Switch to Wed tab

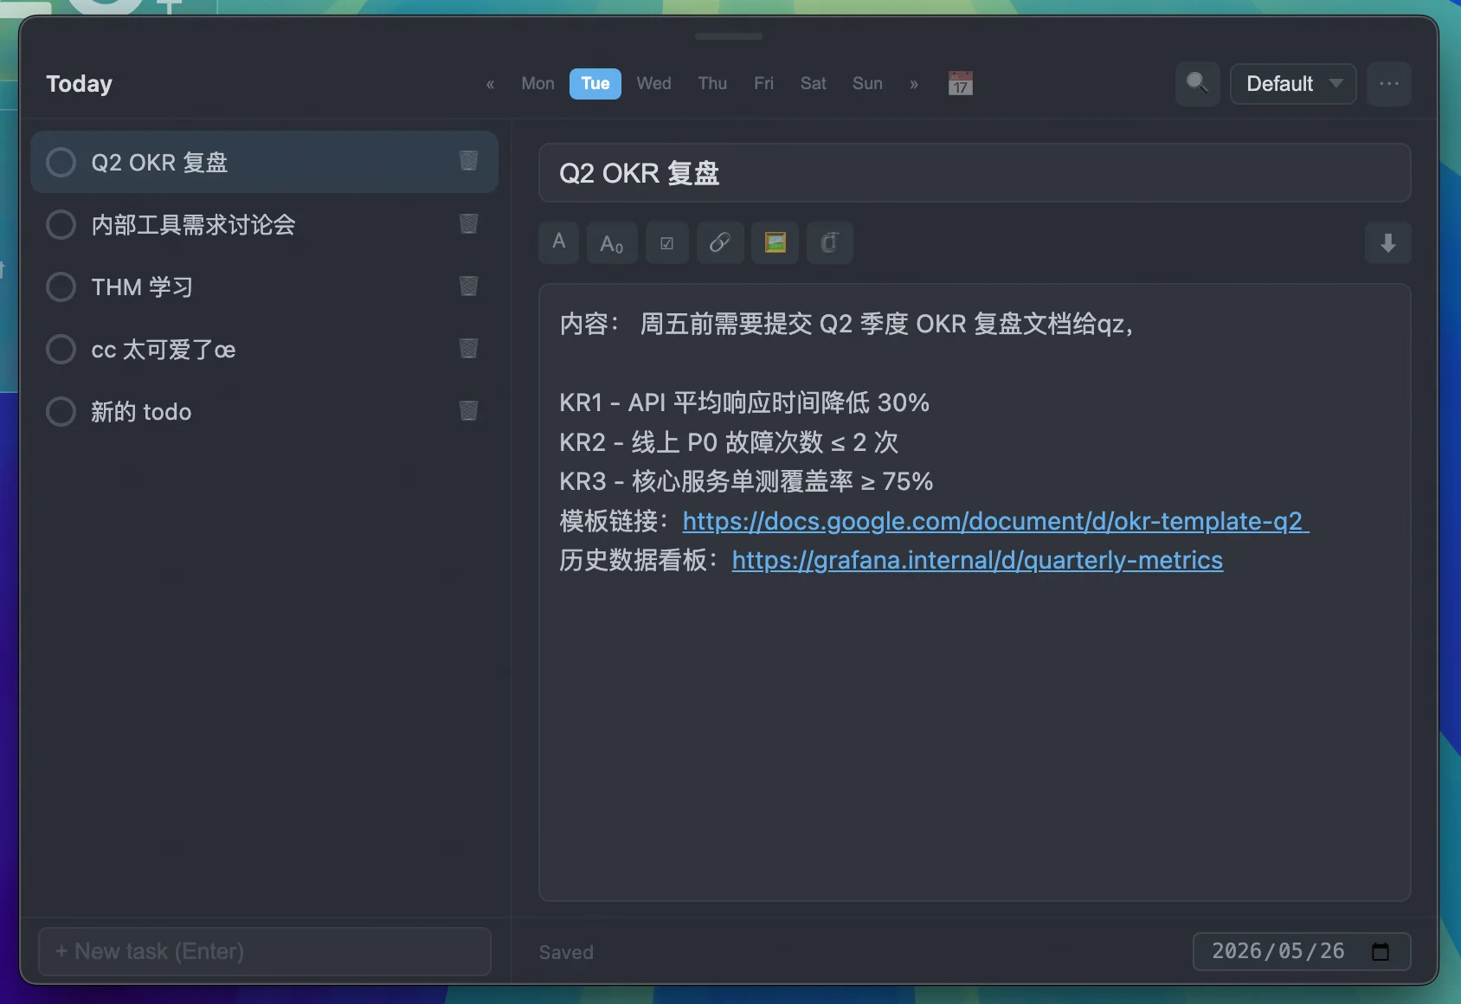[x=653, y=83]
